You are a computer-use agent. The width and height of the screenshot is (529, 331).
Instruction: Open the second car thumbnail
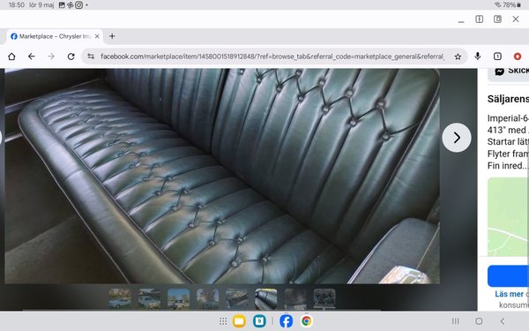150,299
